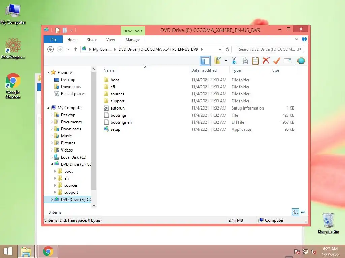Switch to the Home ribbon tab
Viewport: 345px width, 258px height.
(x=72, y=40)
